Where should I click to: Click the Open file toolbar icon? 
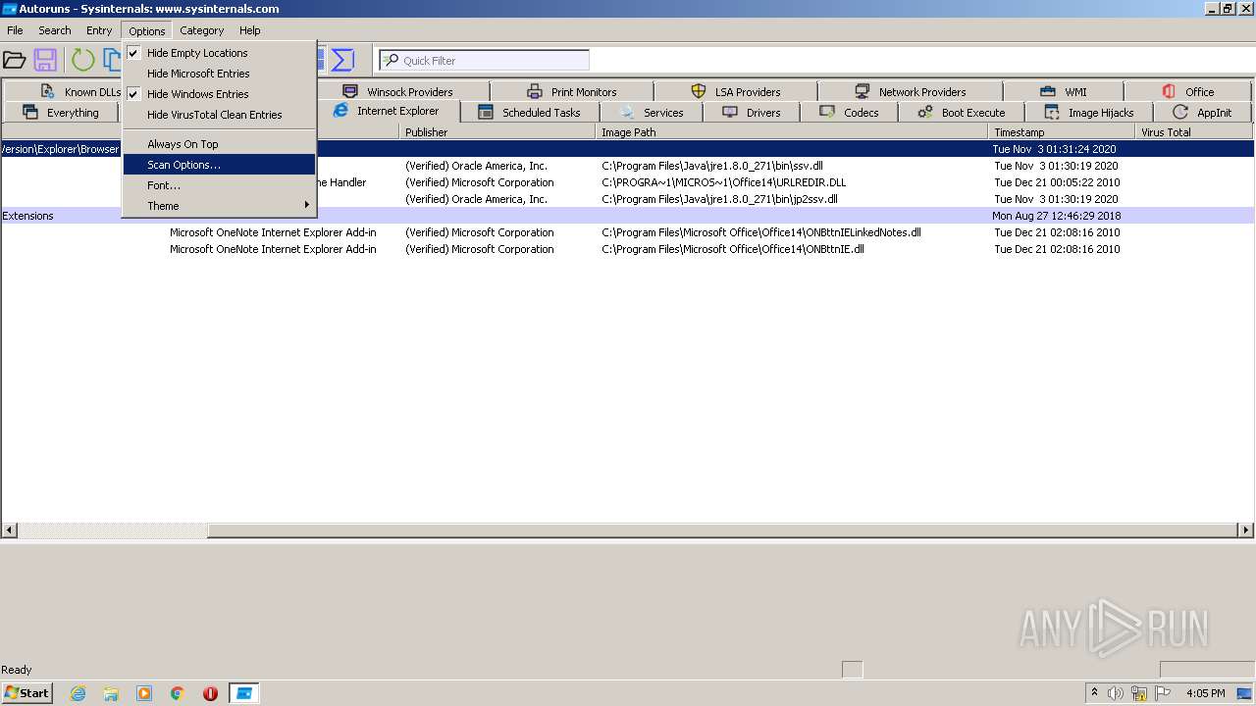[14, 60]
